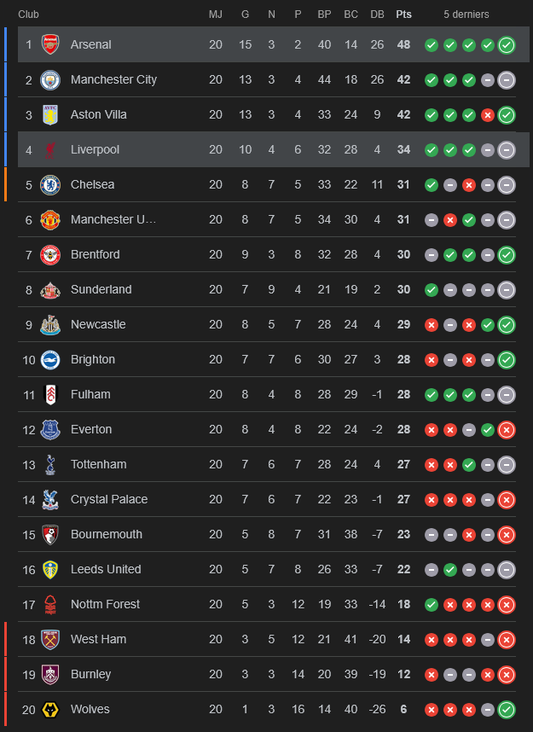Click the Chelsea club crest
The height and width of the screenshot is (732, 533).
click(50, 184)
